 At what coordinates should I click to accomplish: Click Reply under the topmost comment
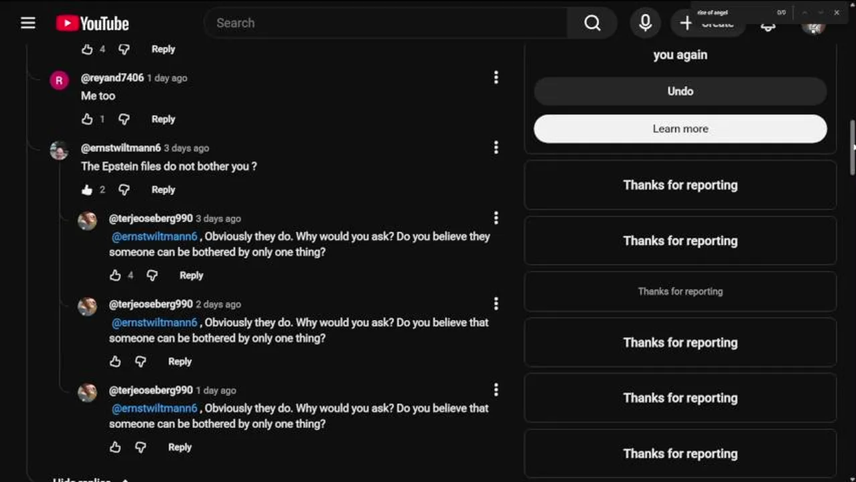[x=163, y=49]
